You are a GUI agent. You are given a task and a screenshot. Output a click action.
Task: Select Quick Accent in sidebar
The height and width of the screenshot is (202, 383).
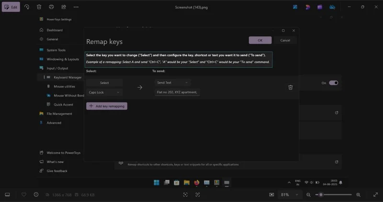[x=63, y=105]
